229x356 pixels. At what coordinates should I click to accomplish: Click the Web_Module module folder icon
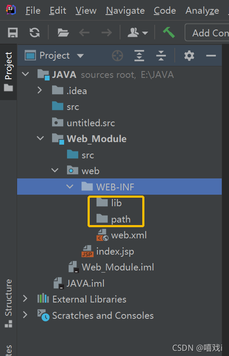coord(58,139)
